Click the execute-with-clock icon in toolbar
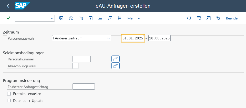This screenshot has width=246, height=108. (x=71, y=18)
